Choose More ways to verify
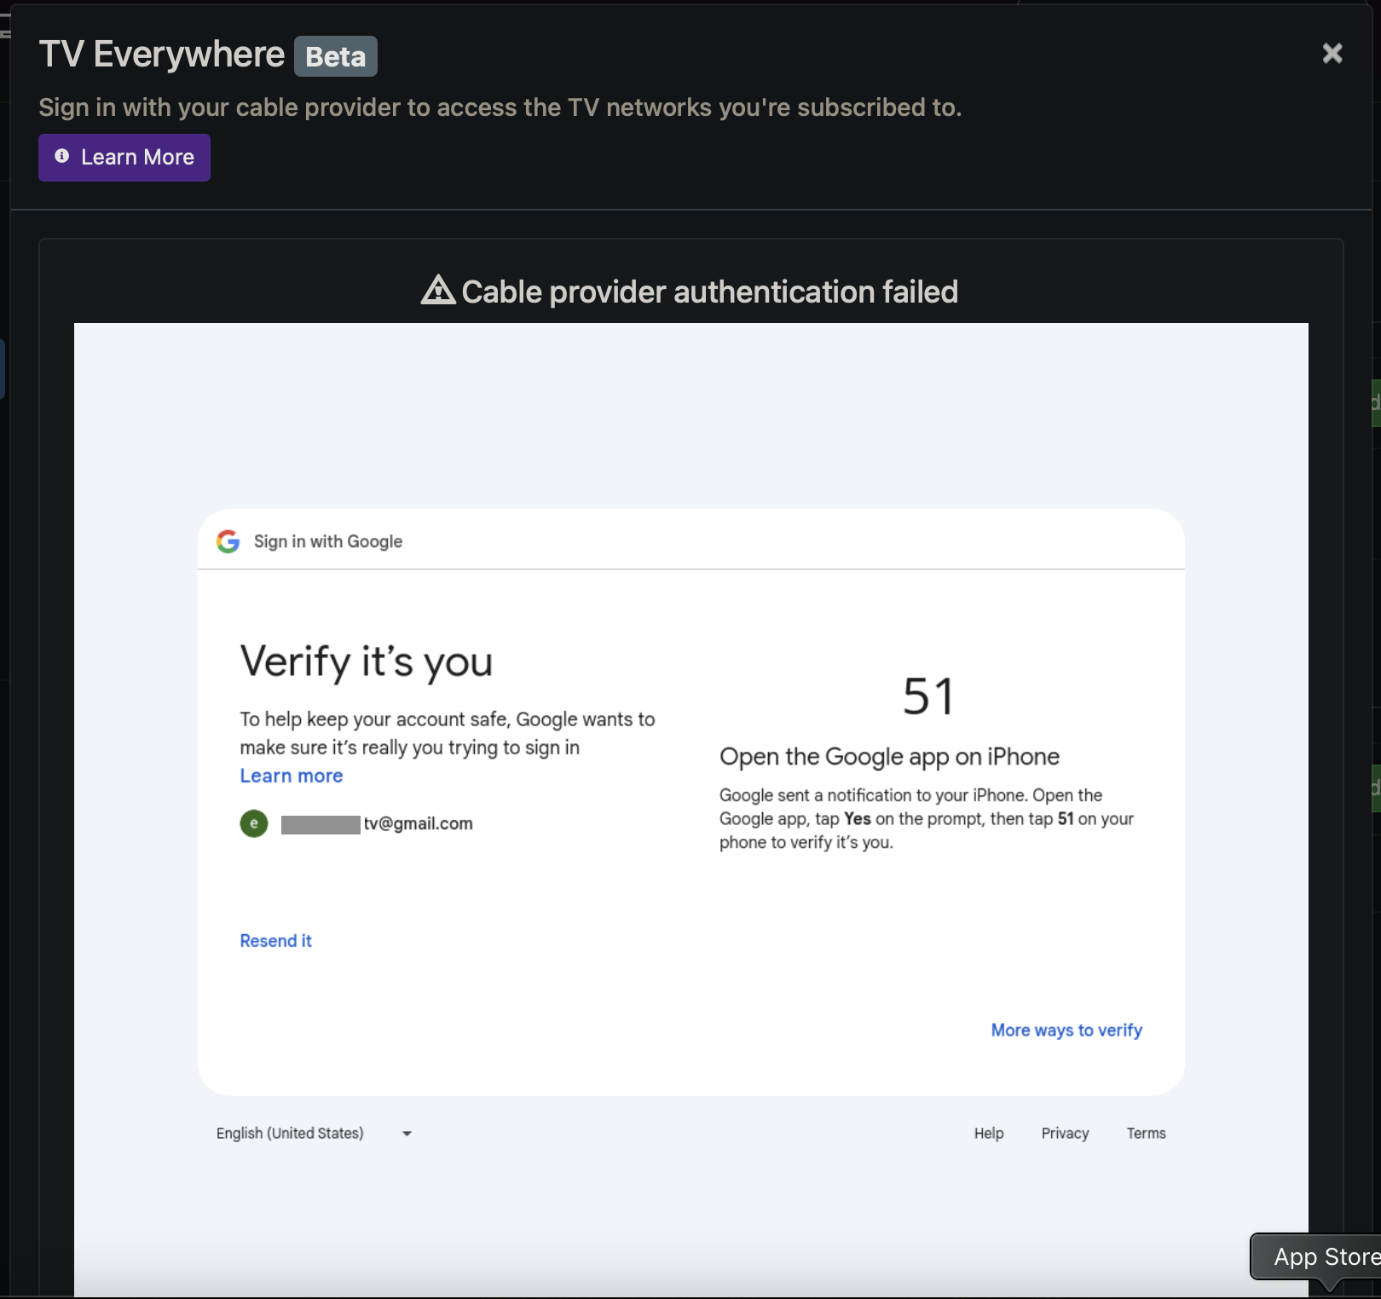This screenshot has width=1381, height=1299. [1066, 1031]
